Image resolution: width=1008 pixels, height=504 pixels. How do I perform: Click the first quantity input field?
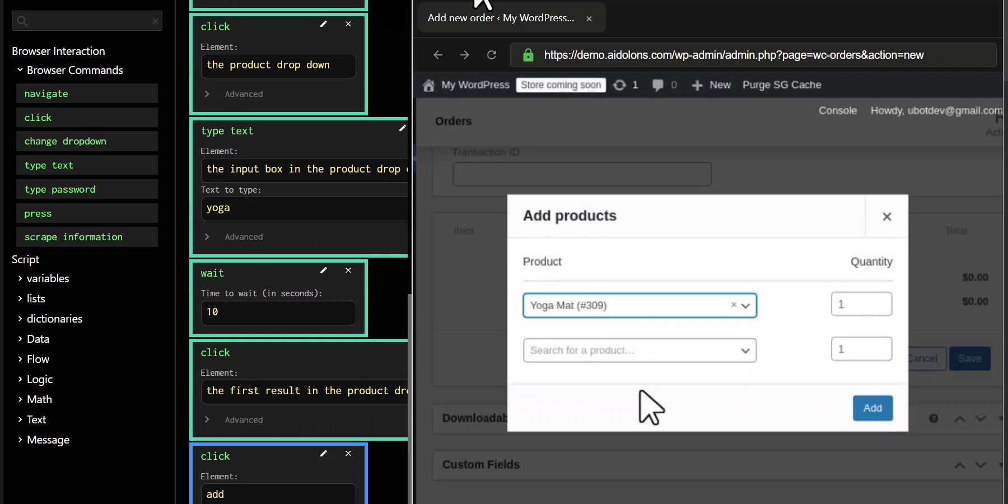point(861,304)
